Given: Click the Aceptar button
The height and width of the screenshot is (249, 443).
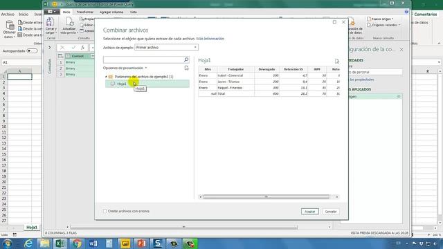Looking at the screenshot, I should [309, 212].
